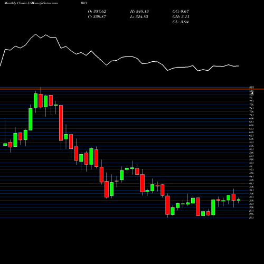264x264 pixels.
Task: Click the 276 price axis label
Action: click(x=251, y=214)
